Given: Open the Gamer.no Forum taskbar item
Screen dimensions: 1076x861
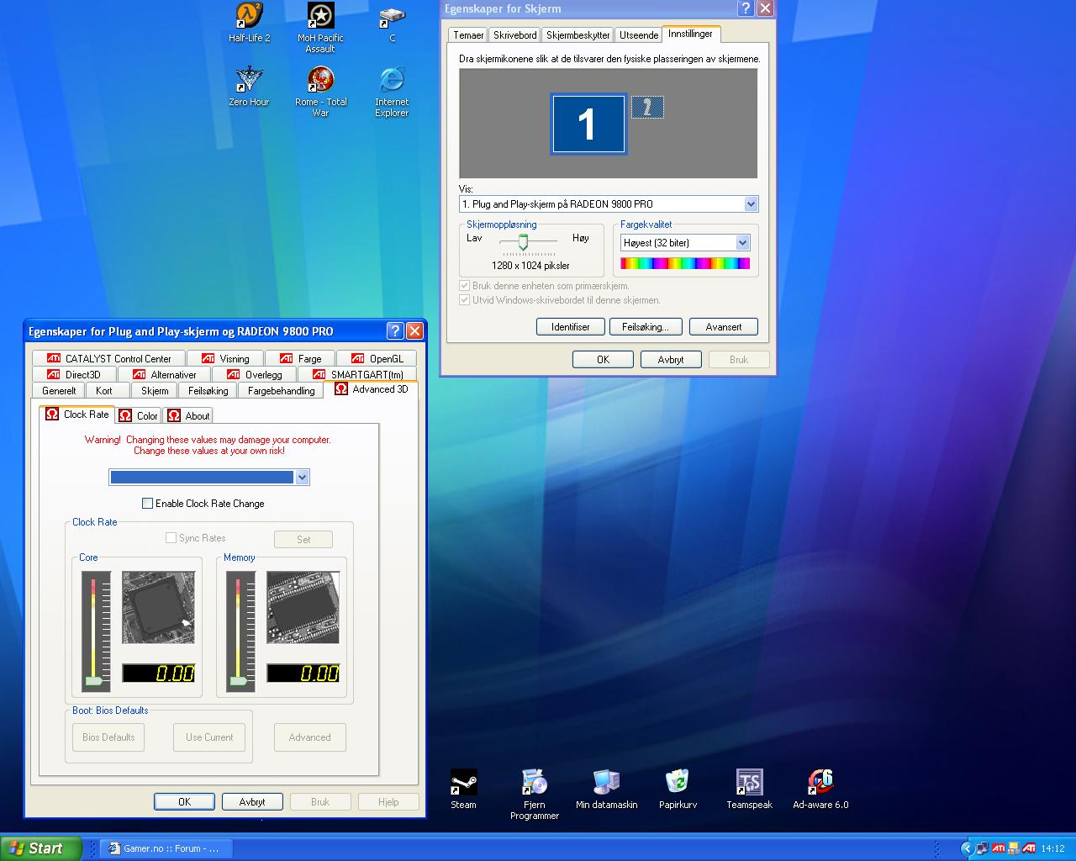Looking at the screenshot, I should [166, 848].
